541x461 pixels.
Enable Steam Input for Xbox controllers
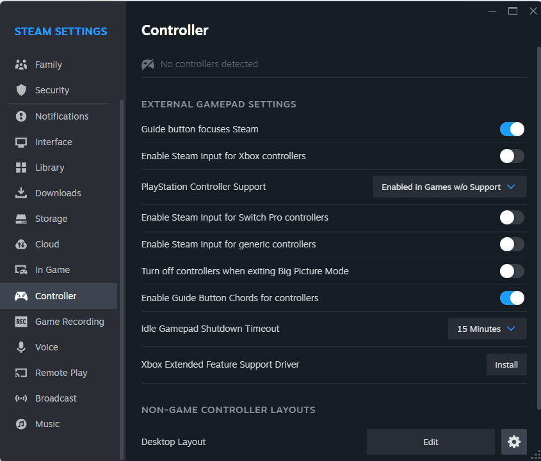tap(512, 156)
